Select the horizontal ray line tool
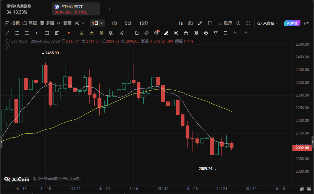The height and width of the screenshot is (194, 314). [x=37, y=33]
